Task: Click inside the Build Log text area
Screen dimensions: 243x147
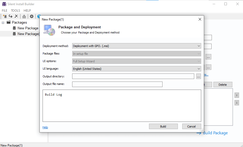Action: [x=122, y=106]
